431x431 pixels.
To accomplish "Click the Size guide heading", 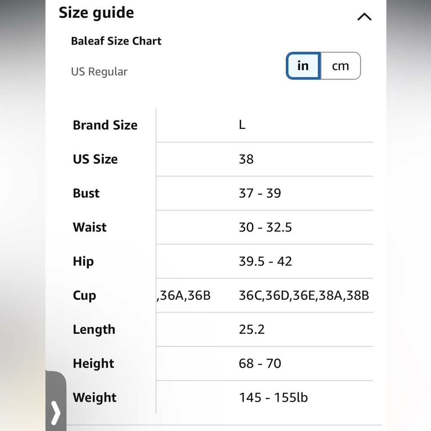I will (96, 12).
